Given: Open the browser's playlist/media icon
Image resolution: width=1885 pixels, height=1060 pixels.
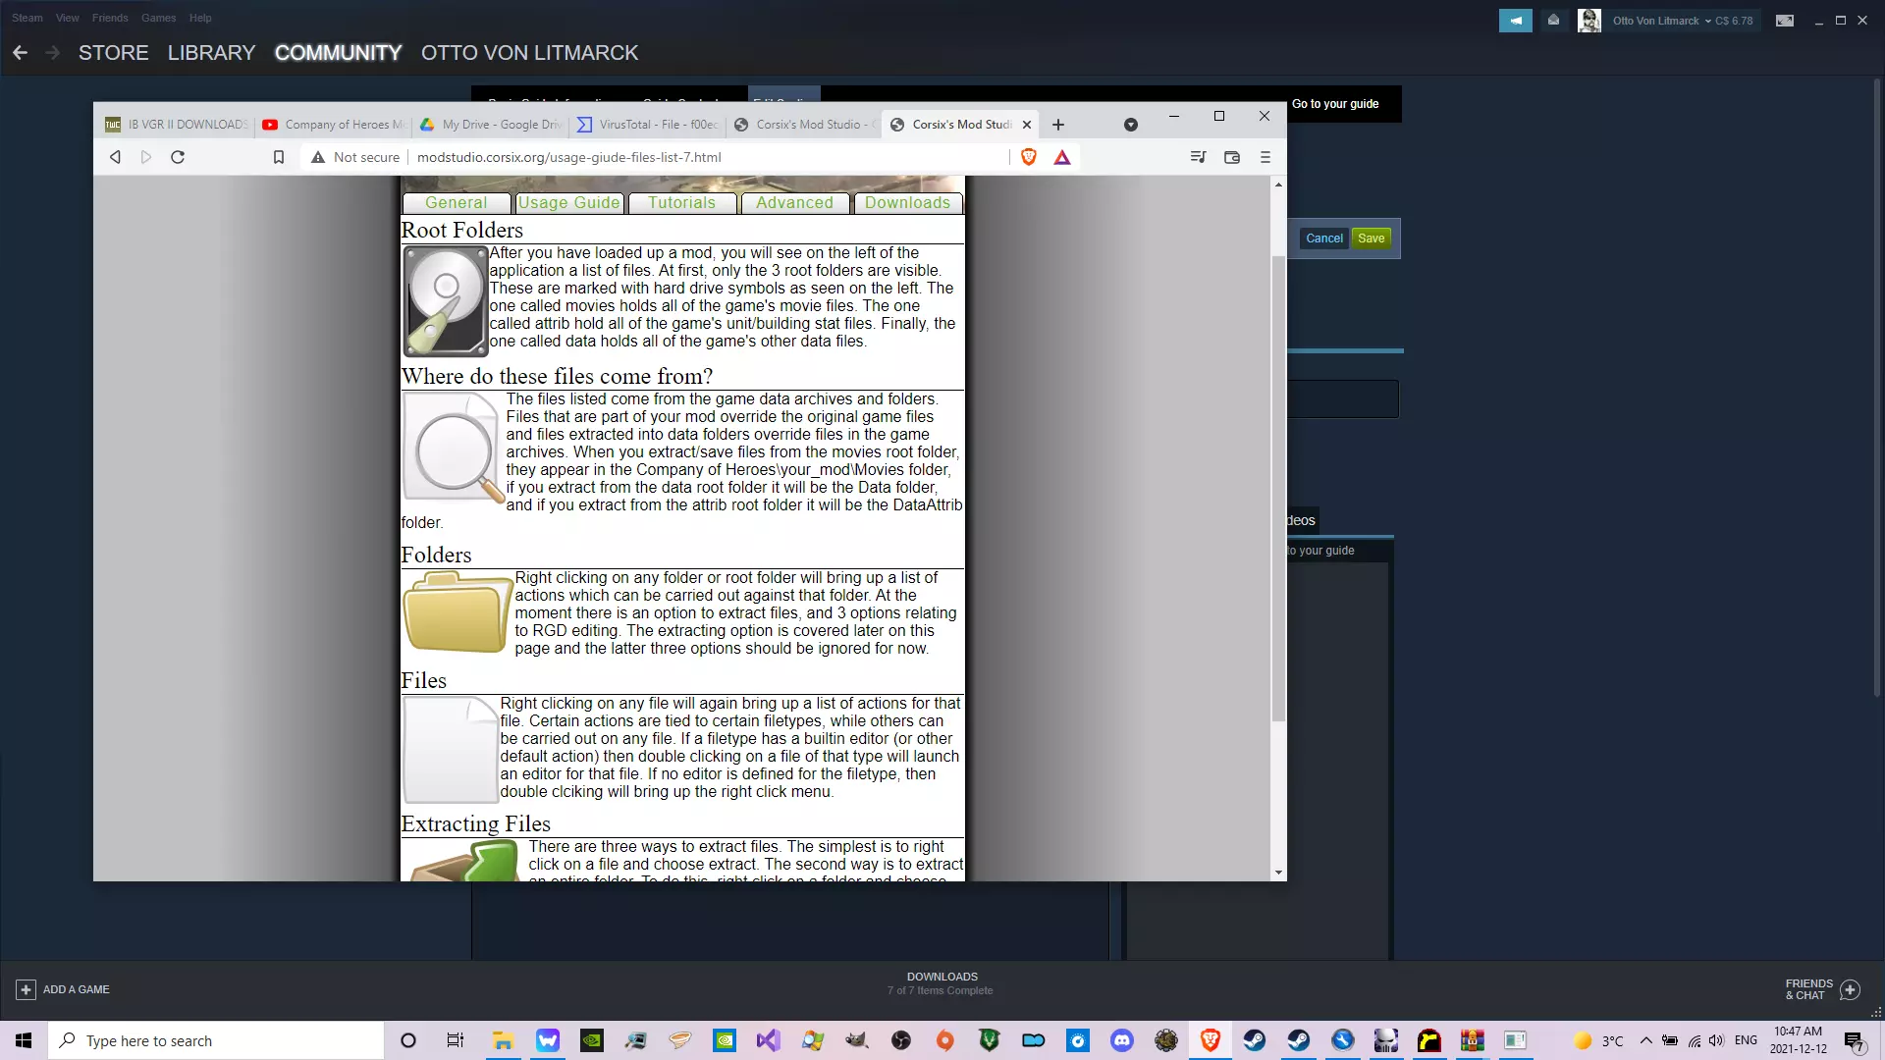Looking at the screenshot, I should tap(1198, 157).
